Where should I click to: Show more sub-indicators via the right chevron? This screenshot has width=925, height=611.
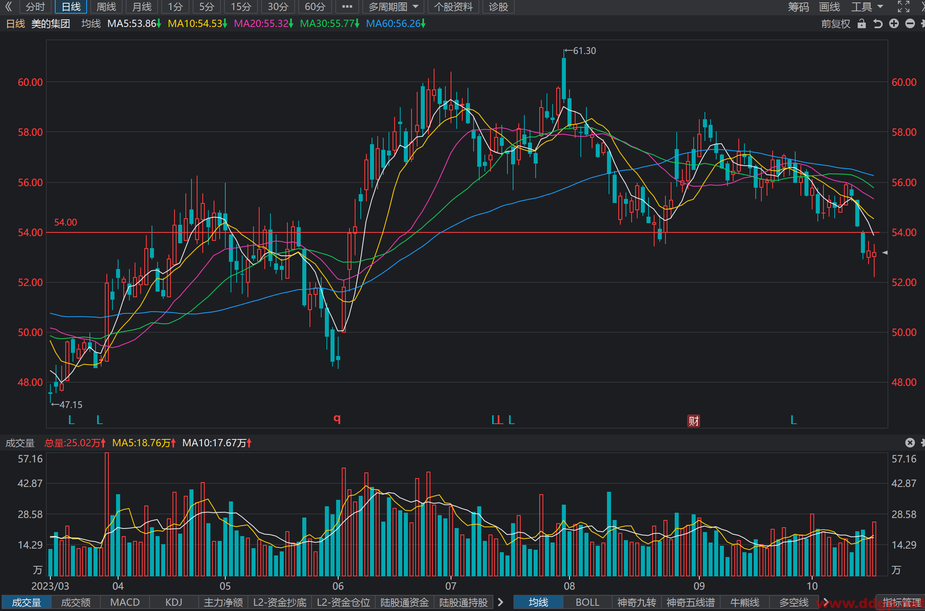500,602
